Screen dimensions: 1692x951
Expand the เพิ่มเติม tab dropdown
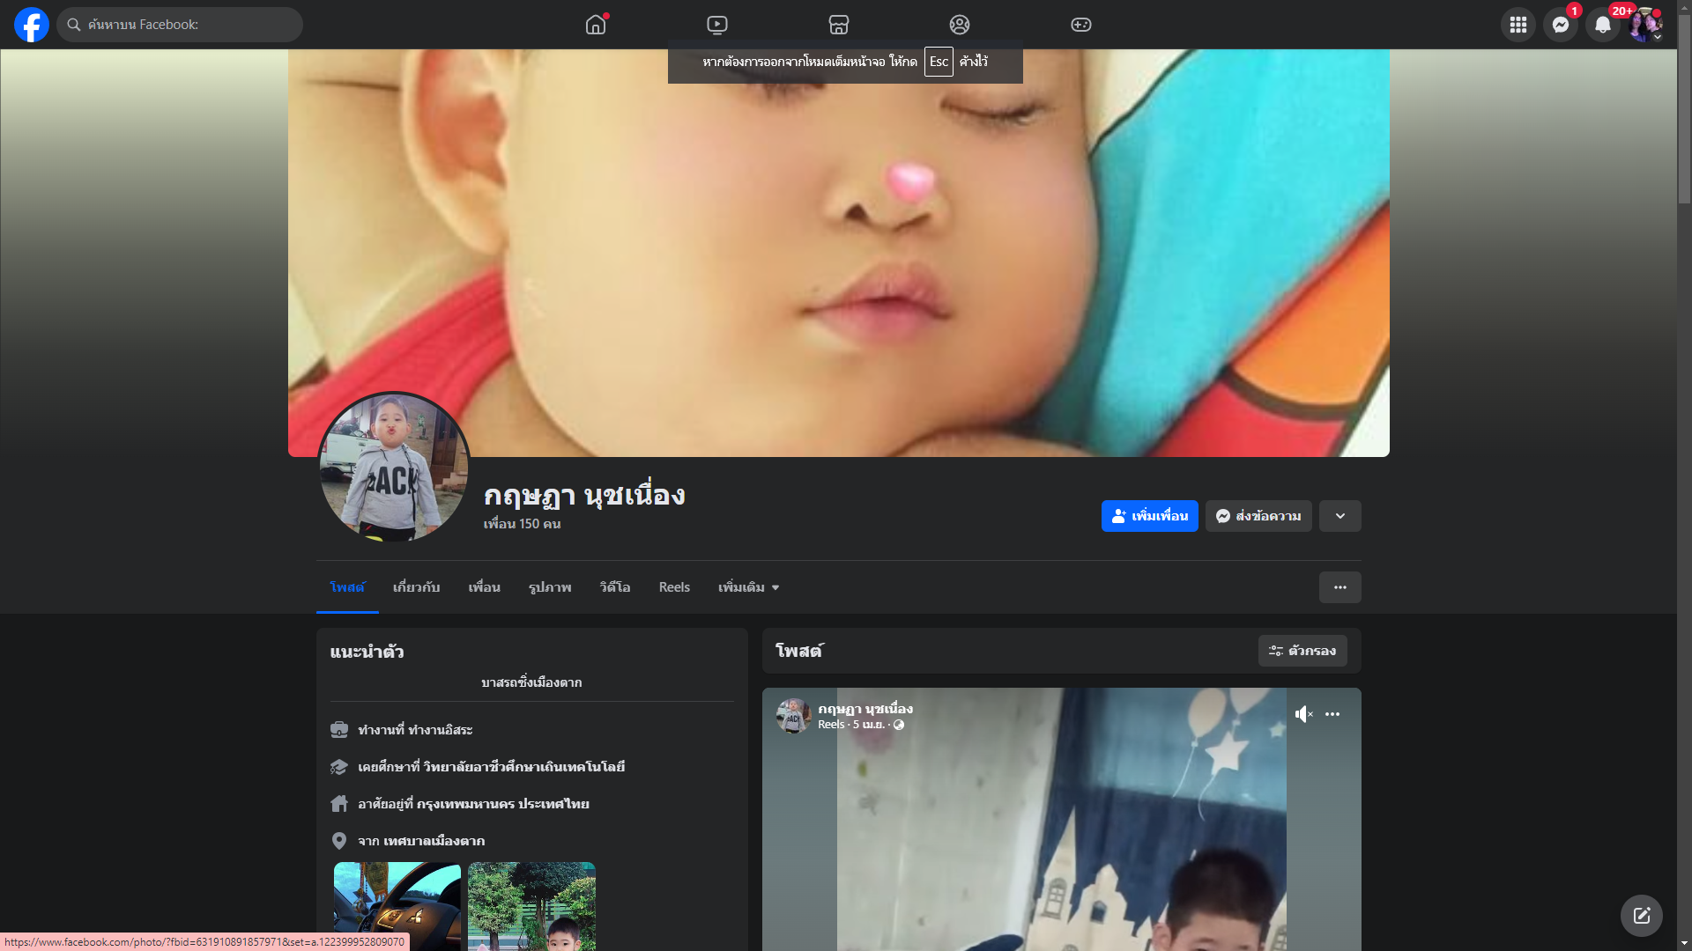click(748, 587)
